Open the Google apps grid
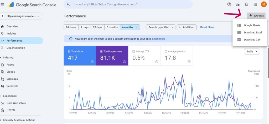Image resolution: width=269 pixels, height=124 pixels. [x=255, y=4]
